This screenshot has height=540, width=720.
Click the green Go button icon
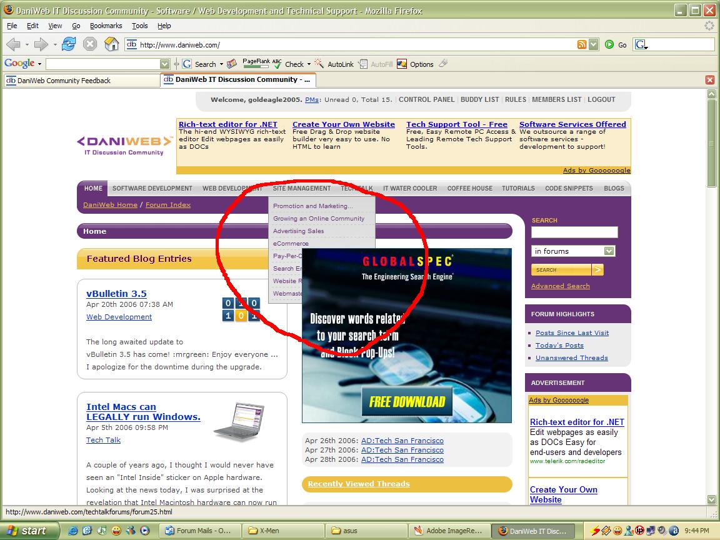tap(609, 44)
